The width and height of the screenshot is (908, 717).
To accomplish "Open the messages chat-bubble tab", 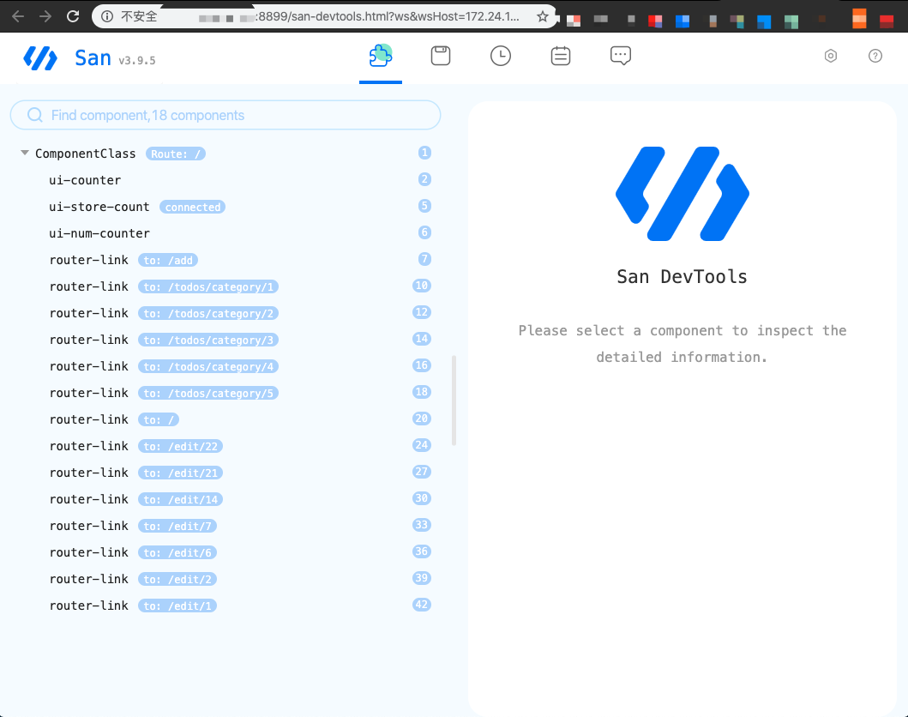I will [621, 57].
